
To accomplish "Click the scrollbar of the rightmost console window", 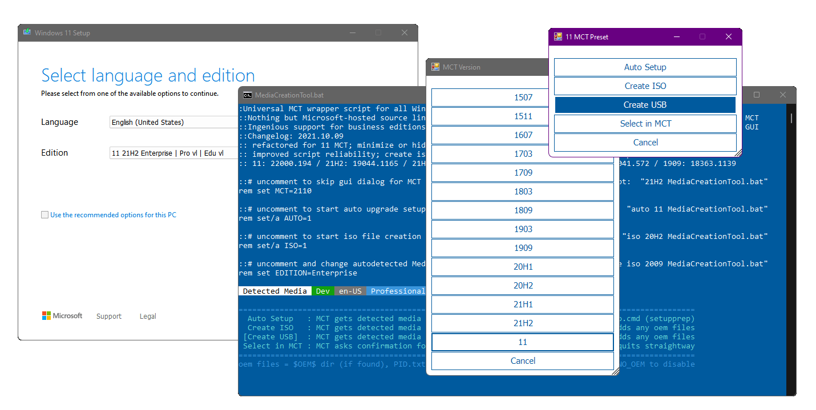I will (791, 119).
